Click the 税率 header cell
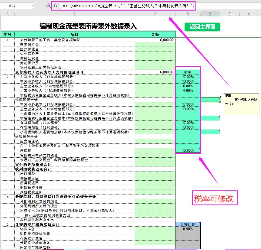This screenshot has width=261, height=250. tap(188, 72)
